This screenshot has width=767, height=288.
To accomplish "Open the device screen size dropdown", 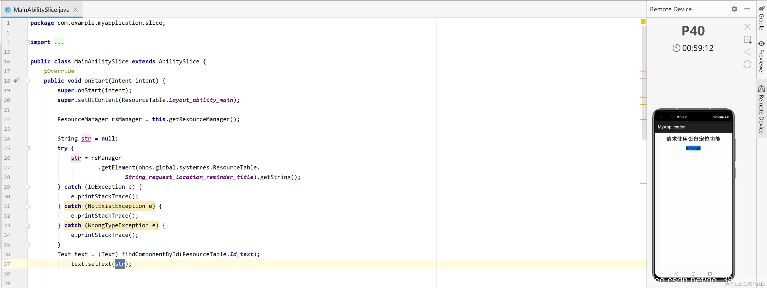I will [x=747, y=40].
